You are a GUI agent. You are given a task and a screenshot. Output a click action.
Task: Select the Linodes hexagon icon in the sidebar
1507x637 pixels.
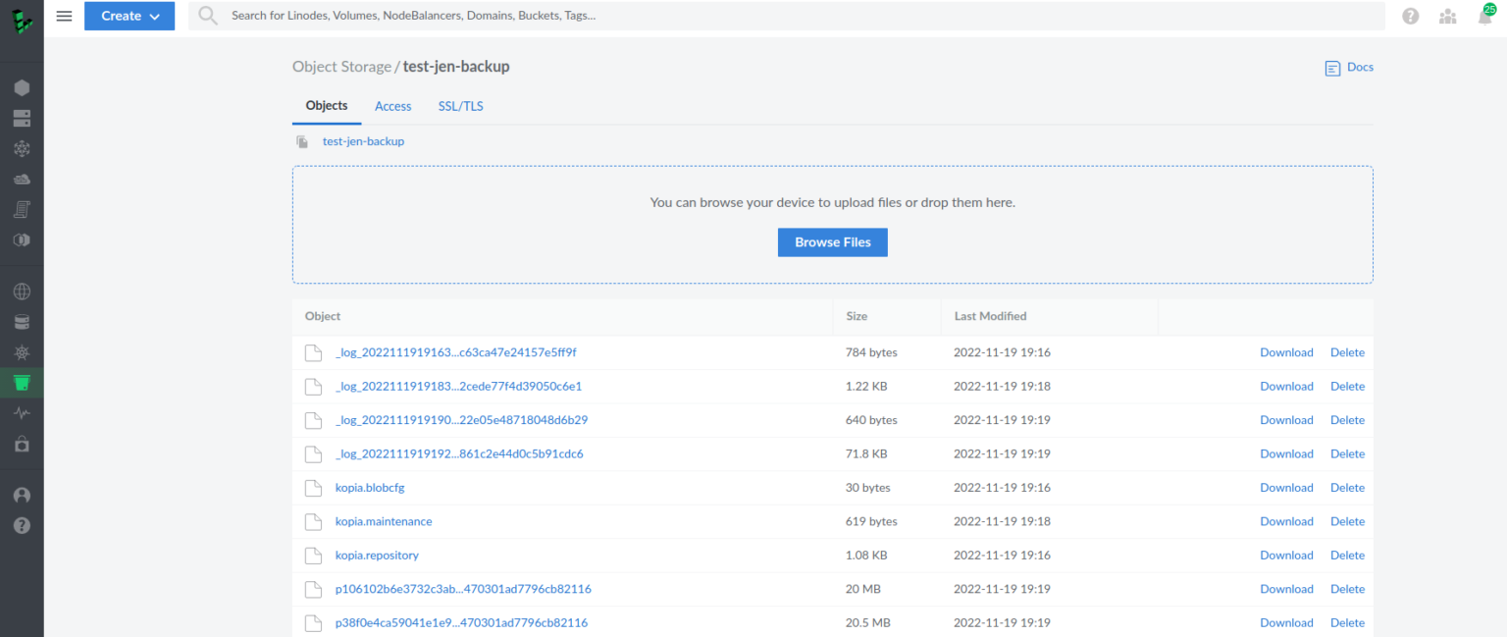[x=22, y=87]
